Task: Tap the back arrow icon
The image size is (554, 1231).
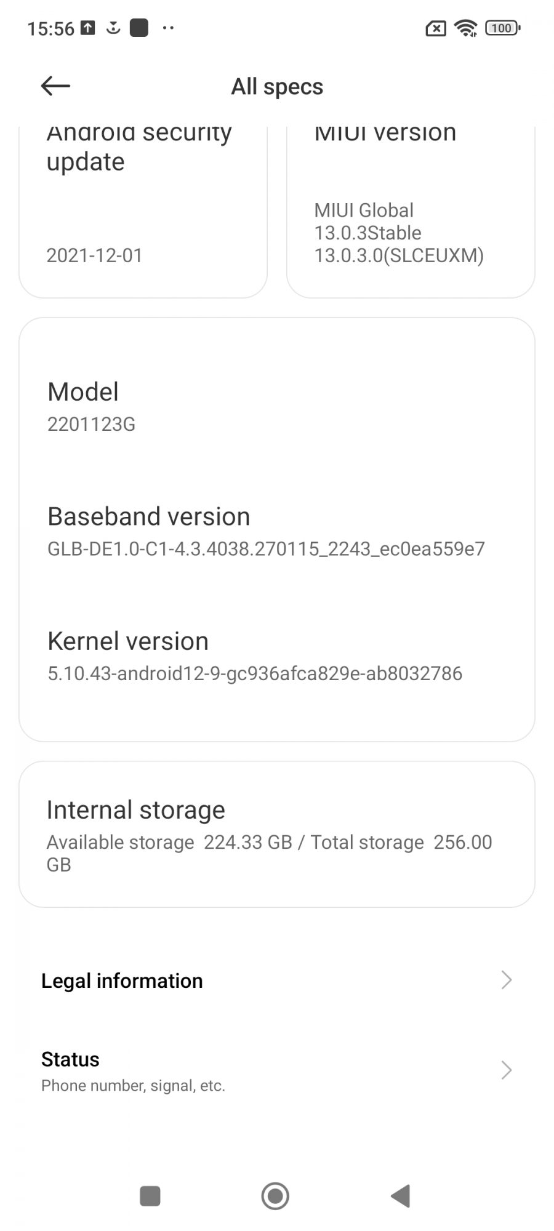Action: pyautogui.click(x=55, y=86)
